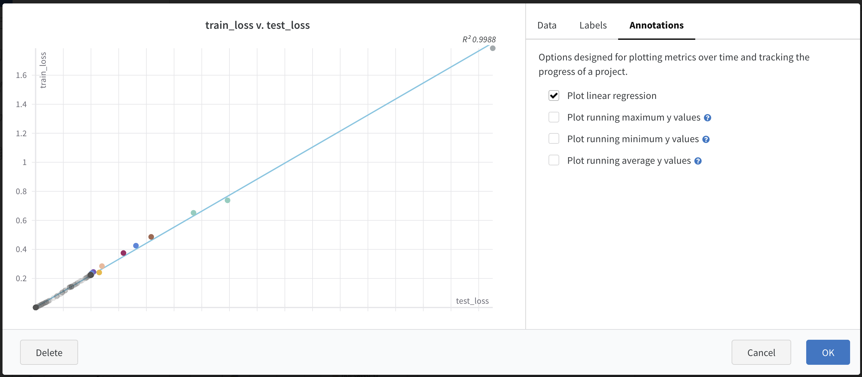
Task: Confirm changes with the OK button
Action: 828,352
